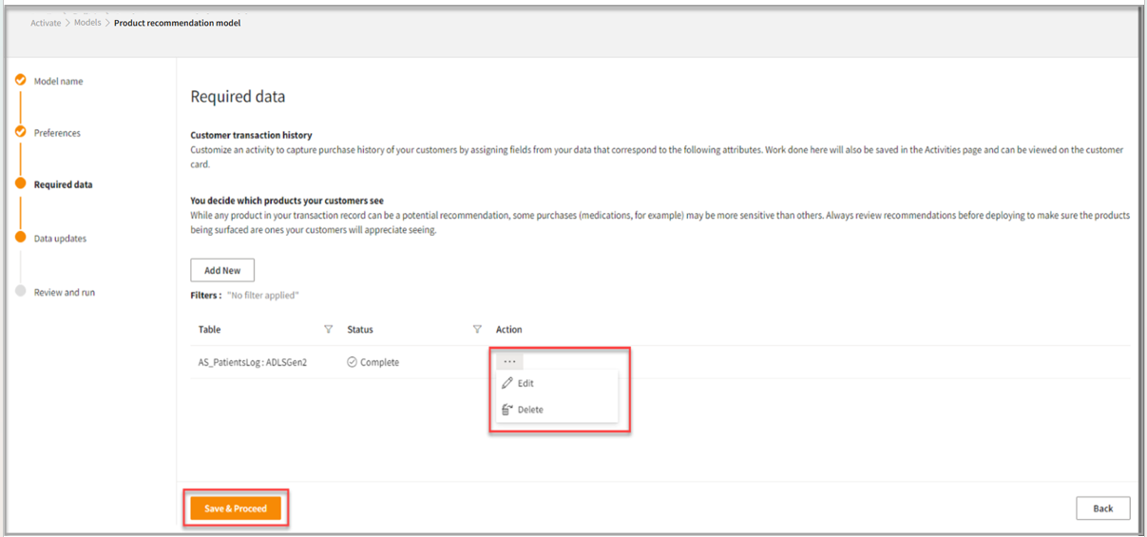Click Add New to add a table
Screen dimensions: 1147x537
pyautogui.click(x=222, y=270)
